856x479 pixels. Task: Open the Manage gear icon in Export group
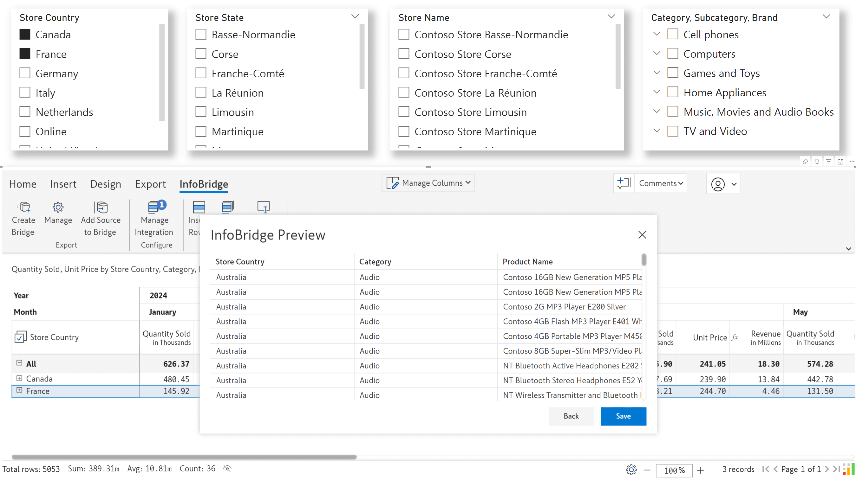[58, 207]
